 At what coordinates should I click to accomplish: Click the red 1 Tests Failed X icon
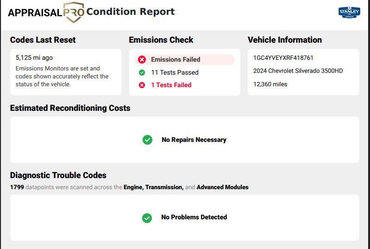pyautogui.click(x=142, y=85)
